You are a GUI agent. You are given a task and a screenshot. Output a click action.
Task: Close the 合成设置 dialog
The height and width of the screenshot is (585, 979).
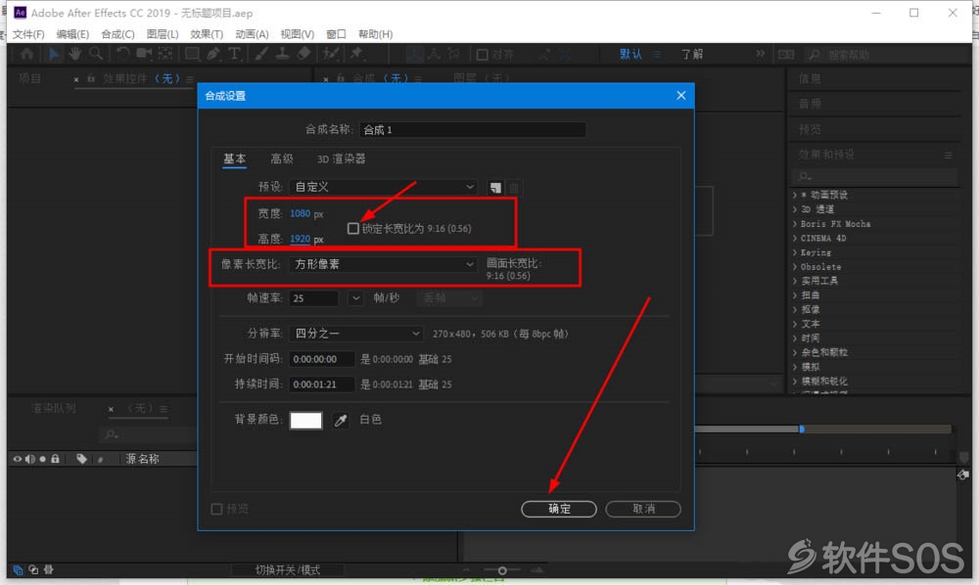tap(680, 96)
